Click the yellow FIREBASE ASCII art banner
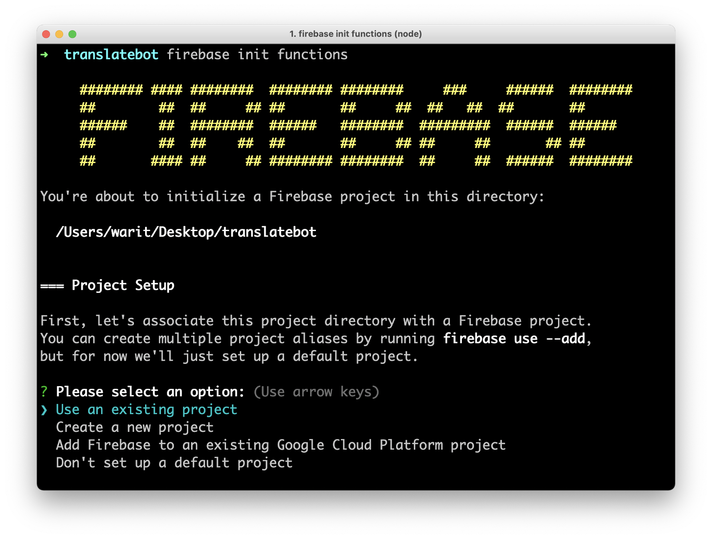Screen dimensions: 712x539 coord(356,125)
